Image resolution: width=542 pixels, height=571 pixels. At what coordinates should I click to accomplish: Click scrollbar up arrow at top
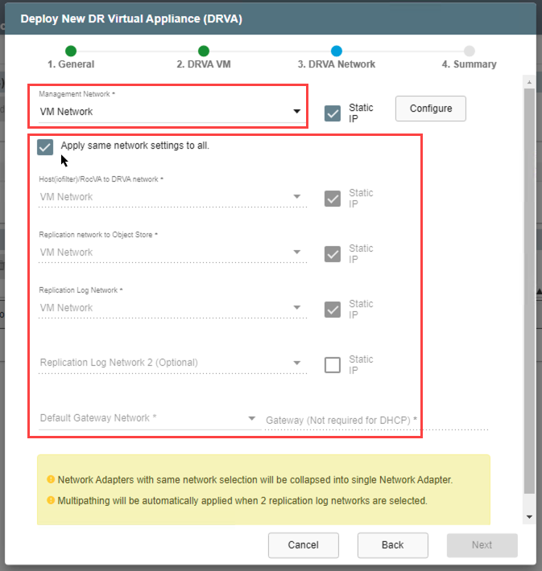coord(529,82)
